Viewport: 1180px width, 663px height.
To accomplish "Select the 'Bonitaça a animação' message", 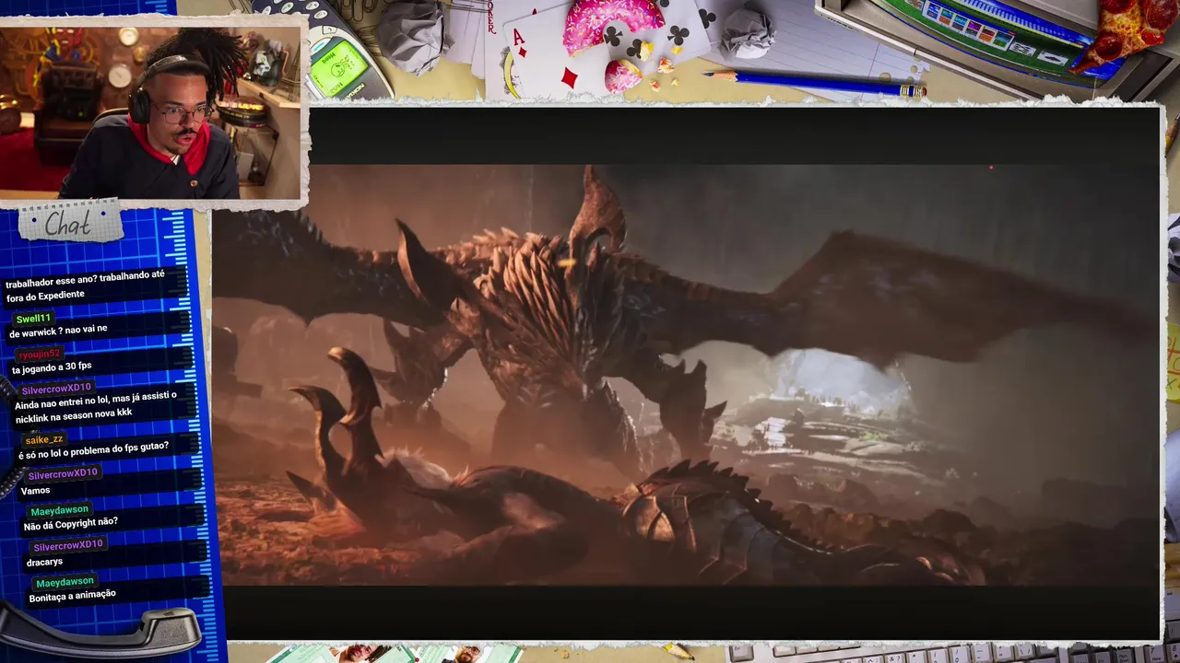I will 73,597.
